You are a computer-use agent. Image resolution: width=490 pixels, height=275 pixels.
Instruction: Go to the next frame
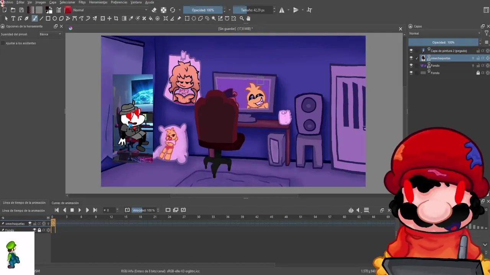click(87, 210)
